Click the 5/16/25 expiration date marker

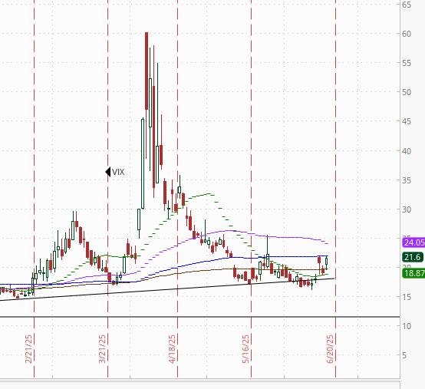pyautogui.click(x=245, y=349)
